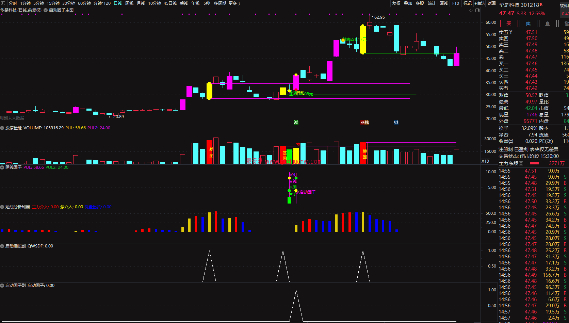
Task: Toggle 复权 price adjustment in toolbar
Action: [x=396, y=3]
